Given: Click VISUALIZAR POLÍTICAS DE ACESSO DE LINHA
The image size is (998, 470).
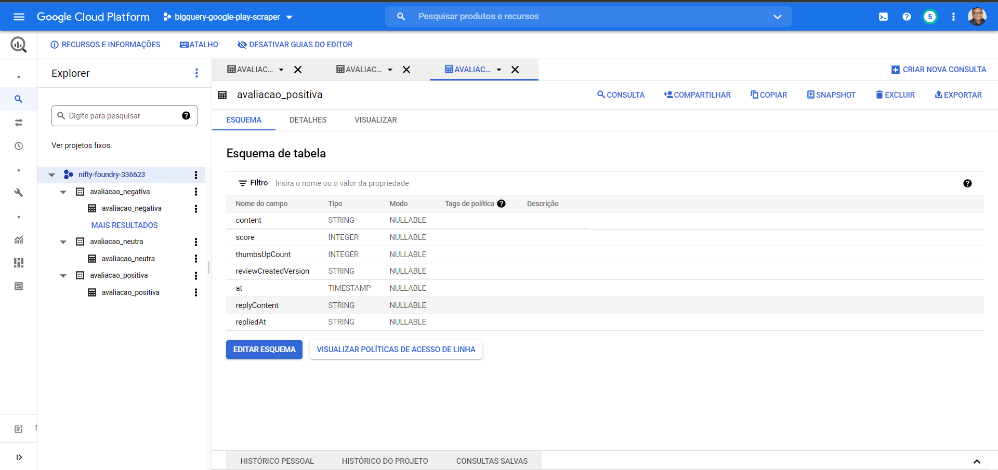Looking at the screenshot, I should click(x=396, y=350).
